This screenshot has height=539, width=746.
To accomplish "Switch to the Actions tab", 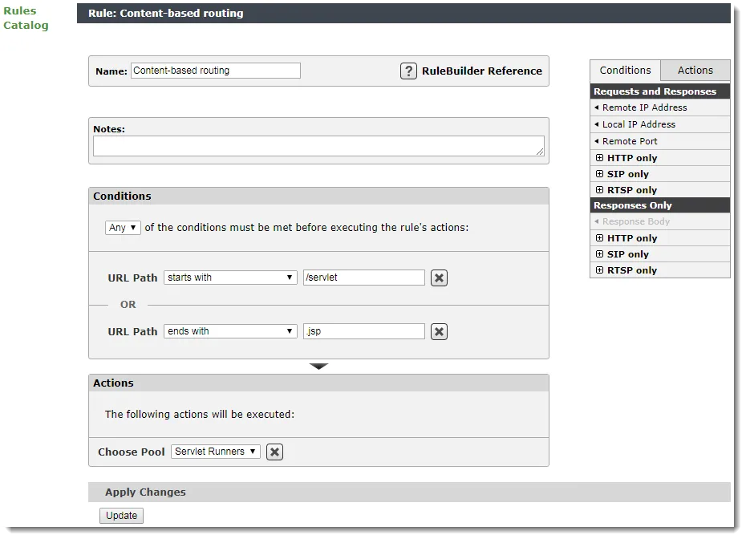I will pos(695,71).
